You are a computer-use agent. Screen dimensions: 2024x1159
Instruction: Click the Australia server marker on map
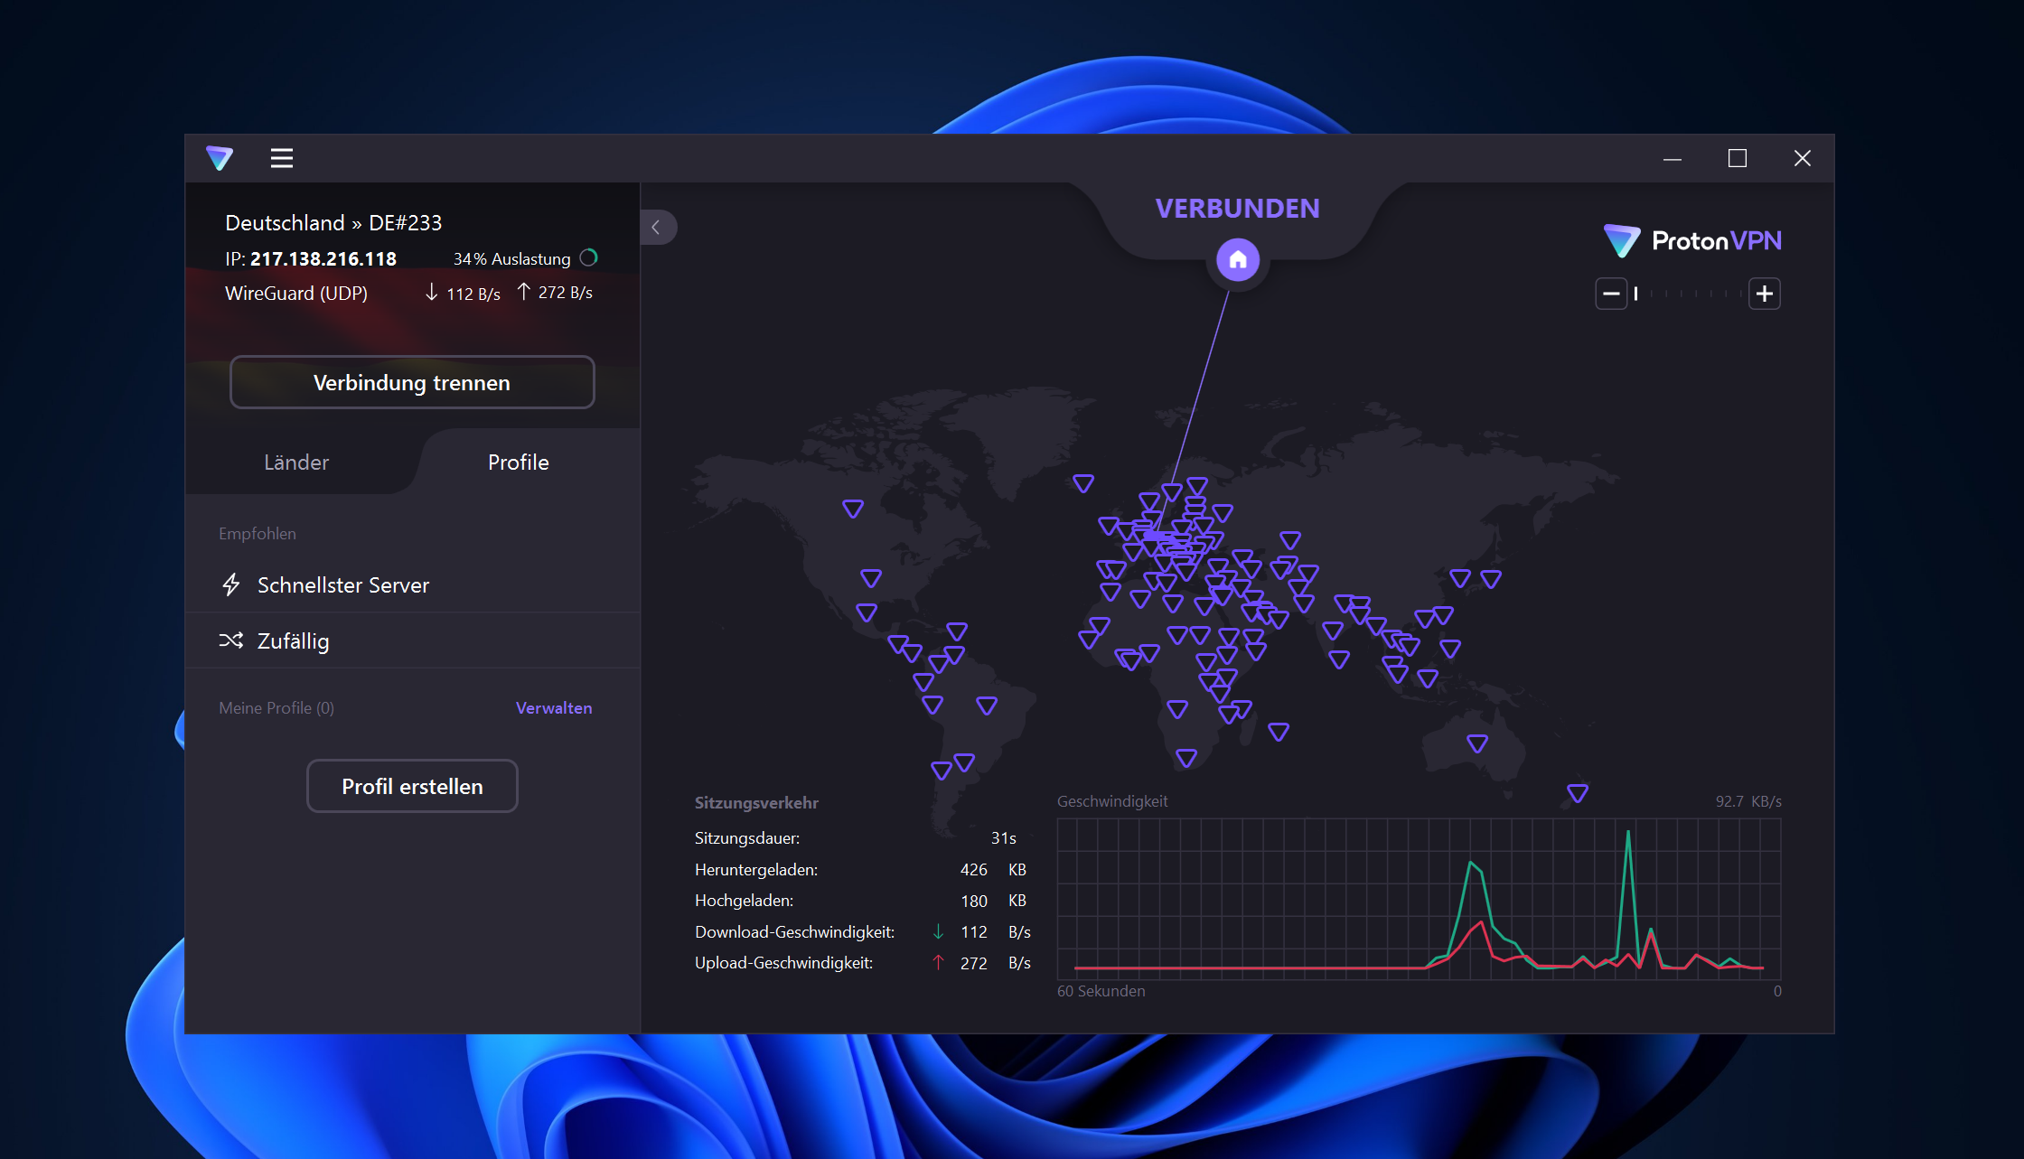pos(1477,743)
